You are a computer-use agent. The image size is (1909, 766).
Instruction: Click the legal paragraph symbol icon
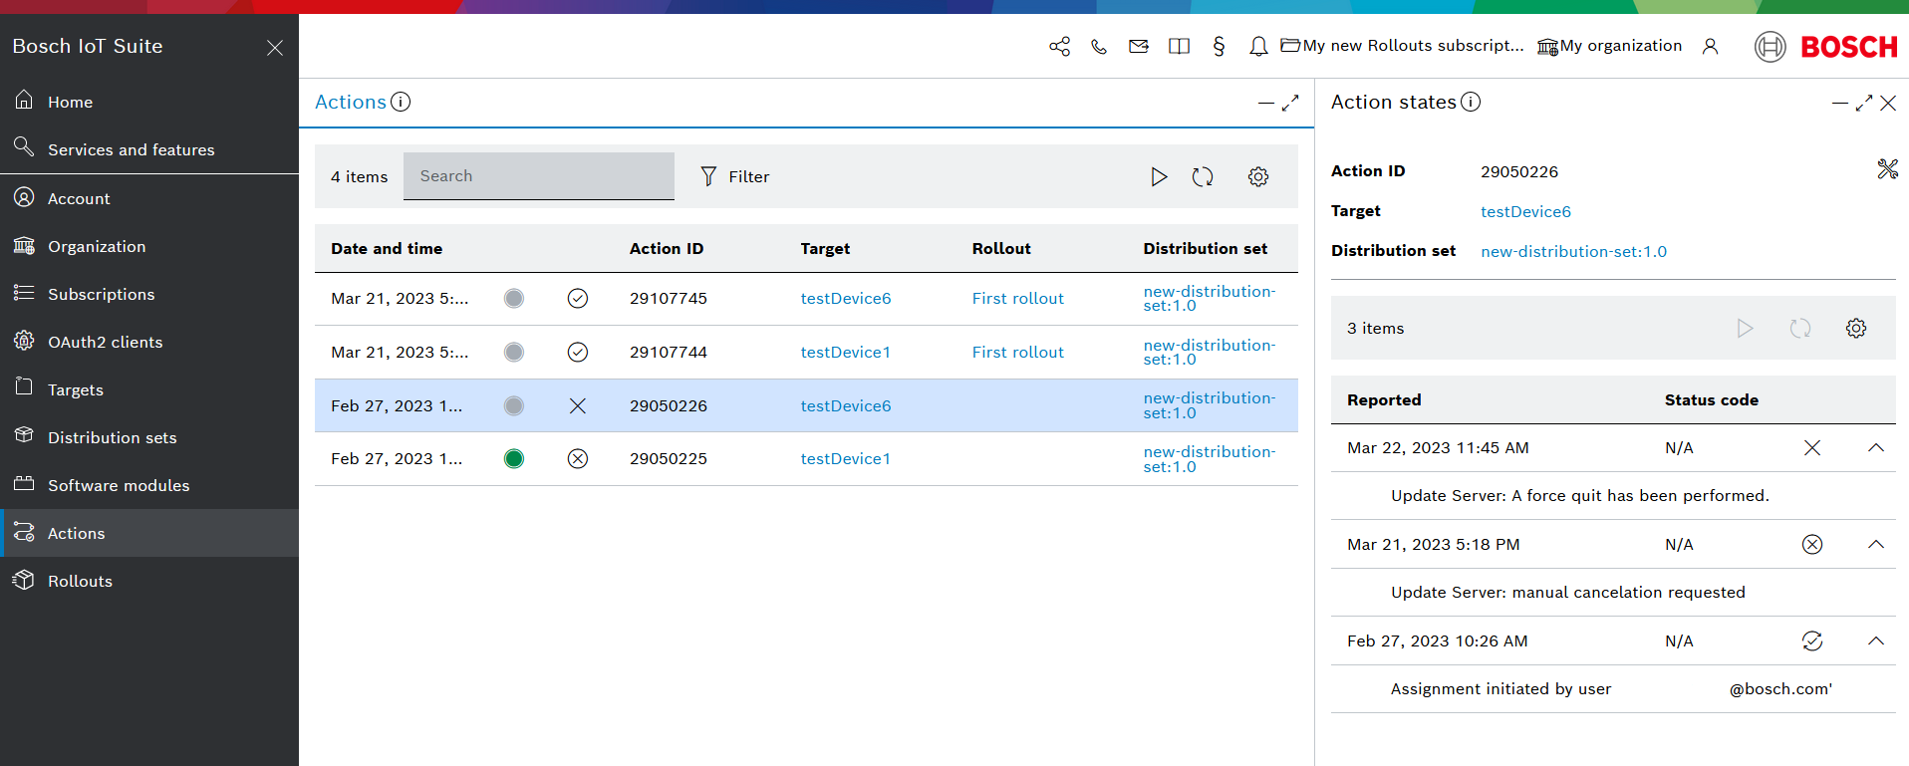[1219, 47]
